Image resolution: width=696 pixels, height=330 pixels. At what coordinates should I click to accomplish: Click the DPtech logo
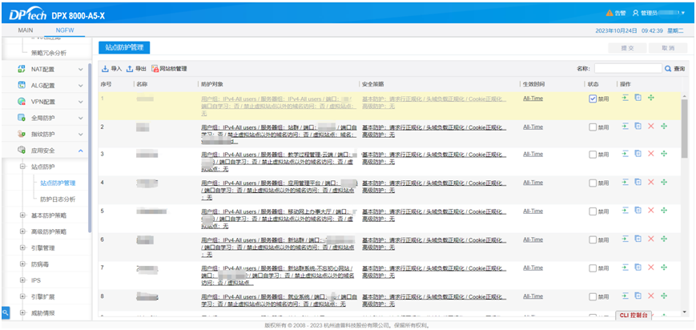(27, 14)
